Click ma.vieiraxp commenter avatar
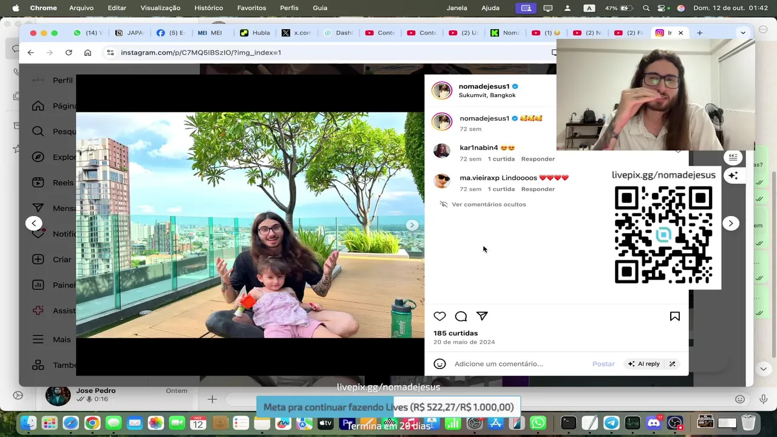The width and height of the screenshot is (777, 437). [442, 181]
